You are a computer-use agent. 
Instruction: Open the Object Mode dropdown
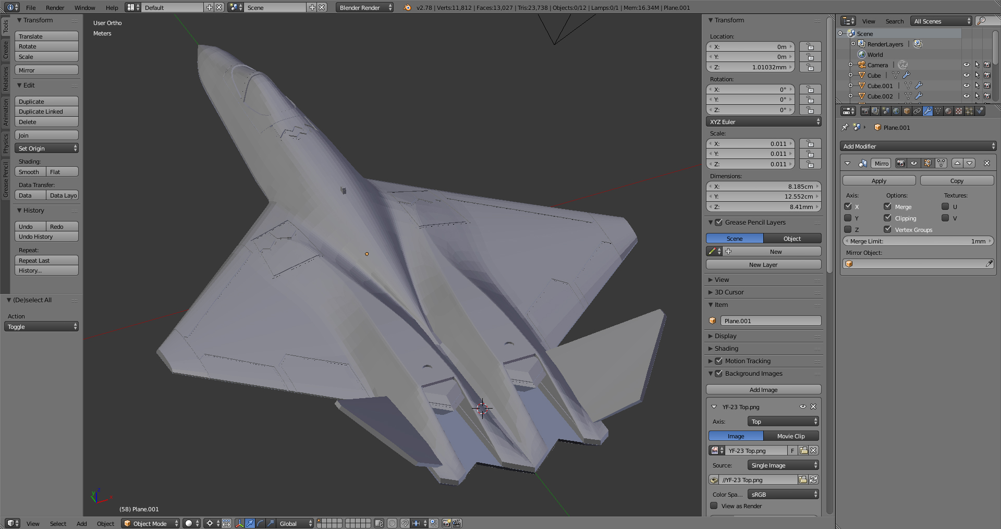coord(151,523)
